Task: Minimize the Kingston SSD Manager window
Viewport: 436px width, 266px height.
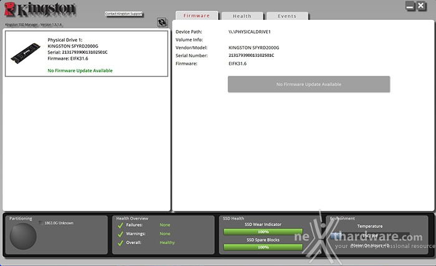Action: tap(410, 6)
